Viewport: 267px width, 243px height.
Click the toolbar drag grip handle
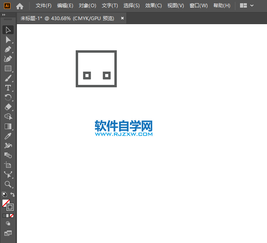click(x=8, y=19)
